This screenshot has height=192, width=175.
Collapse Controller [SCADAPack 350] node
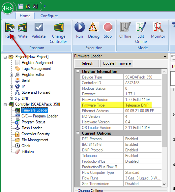coord(5,105)
